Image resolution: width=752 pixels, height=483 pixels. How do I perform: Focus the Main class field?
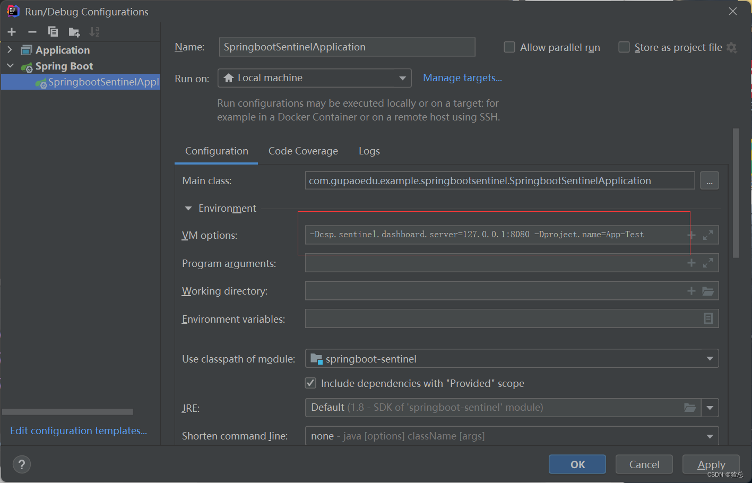click(x=500, y=180)
